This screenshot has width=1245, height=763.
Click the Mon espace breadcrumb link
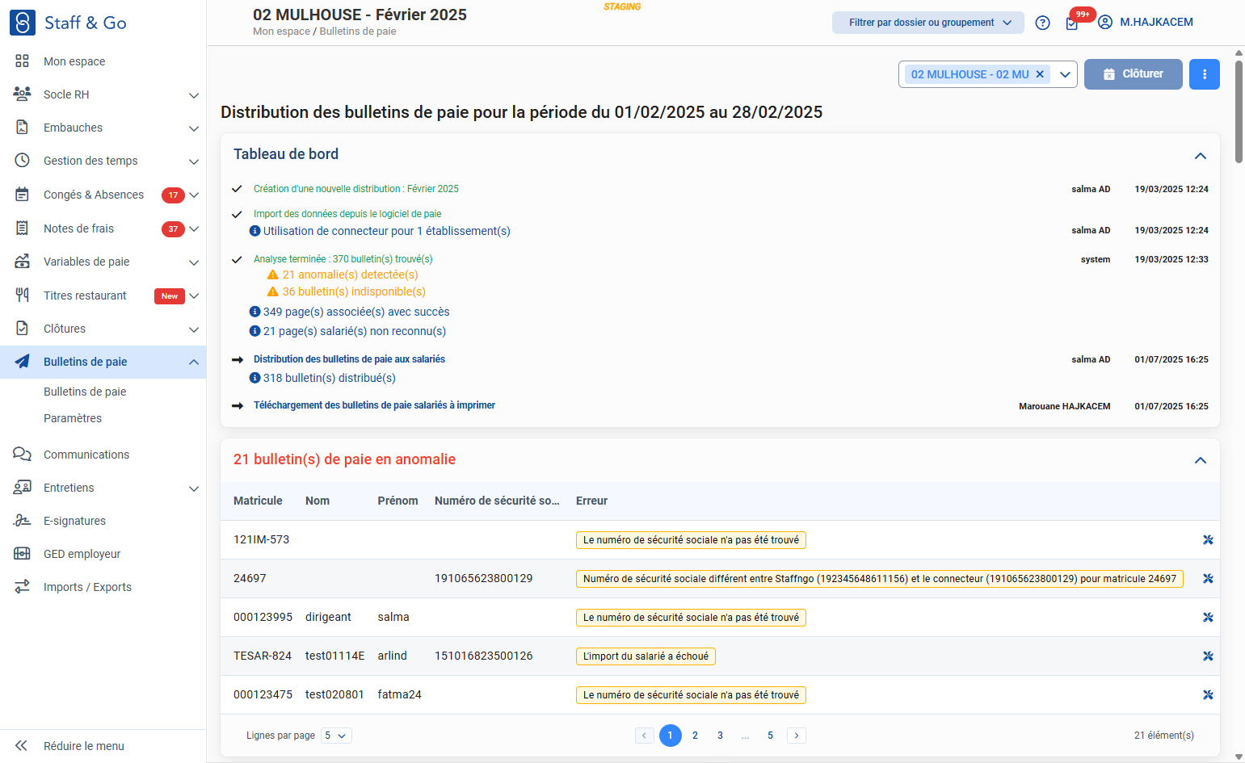point(281,31)
